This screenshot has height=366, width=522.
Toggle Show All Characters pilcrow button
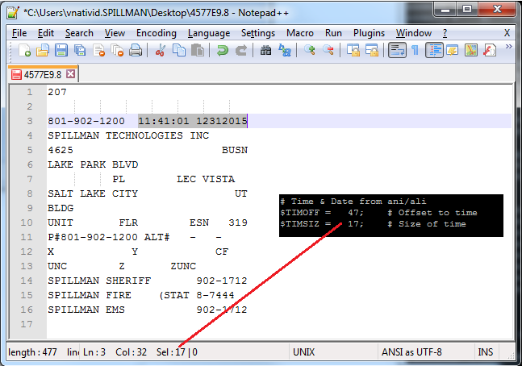pos(415,51)
